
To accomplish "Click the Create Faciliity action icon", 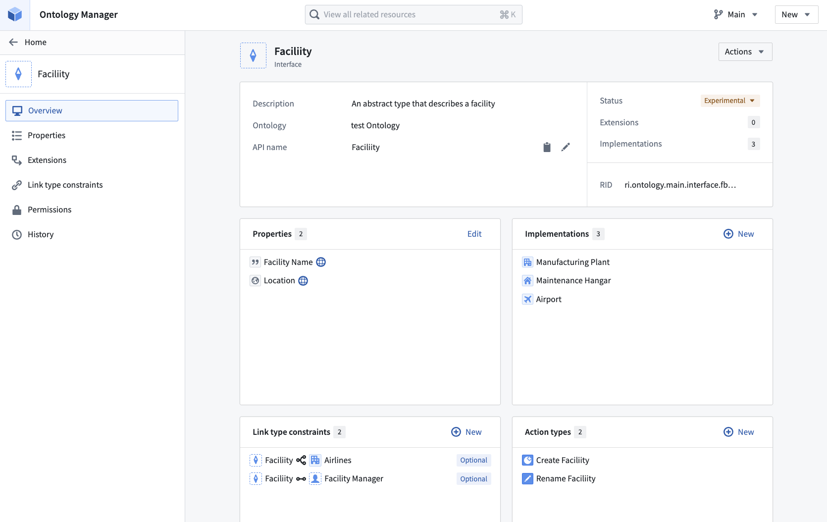I will (527, 460).
